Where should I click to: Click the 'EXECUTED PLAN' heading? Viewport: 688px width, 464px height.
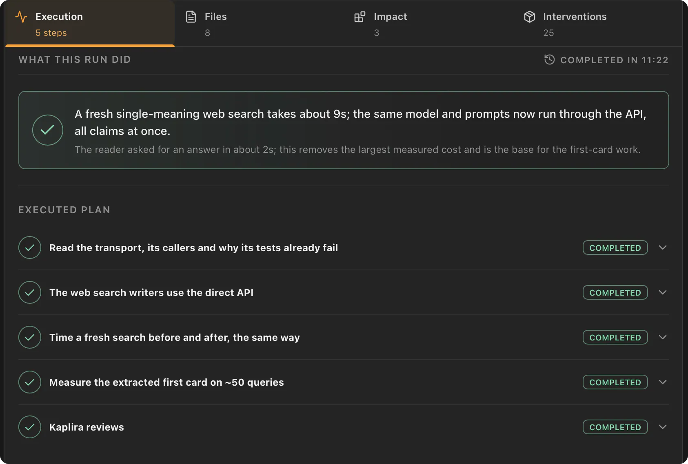click(x=64, y=210)
